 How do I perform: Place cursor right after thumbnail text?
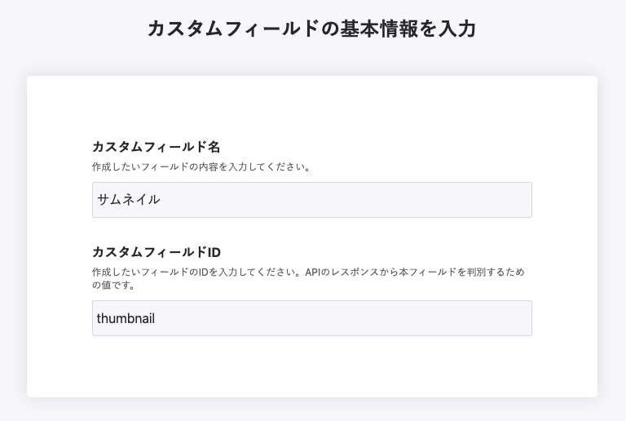coord(156,318)
